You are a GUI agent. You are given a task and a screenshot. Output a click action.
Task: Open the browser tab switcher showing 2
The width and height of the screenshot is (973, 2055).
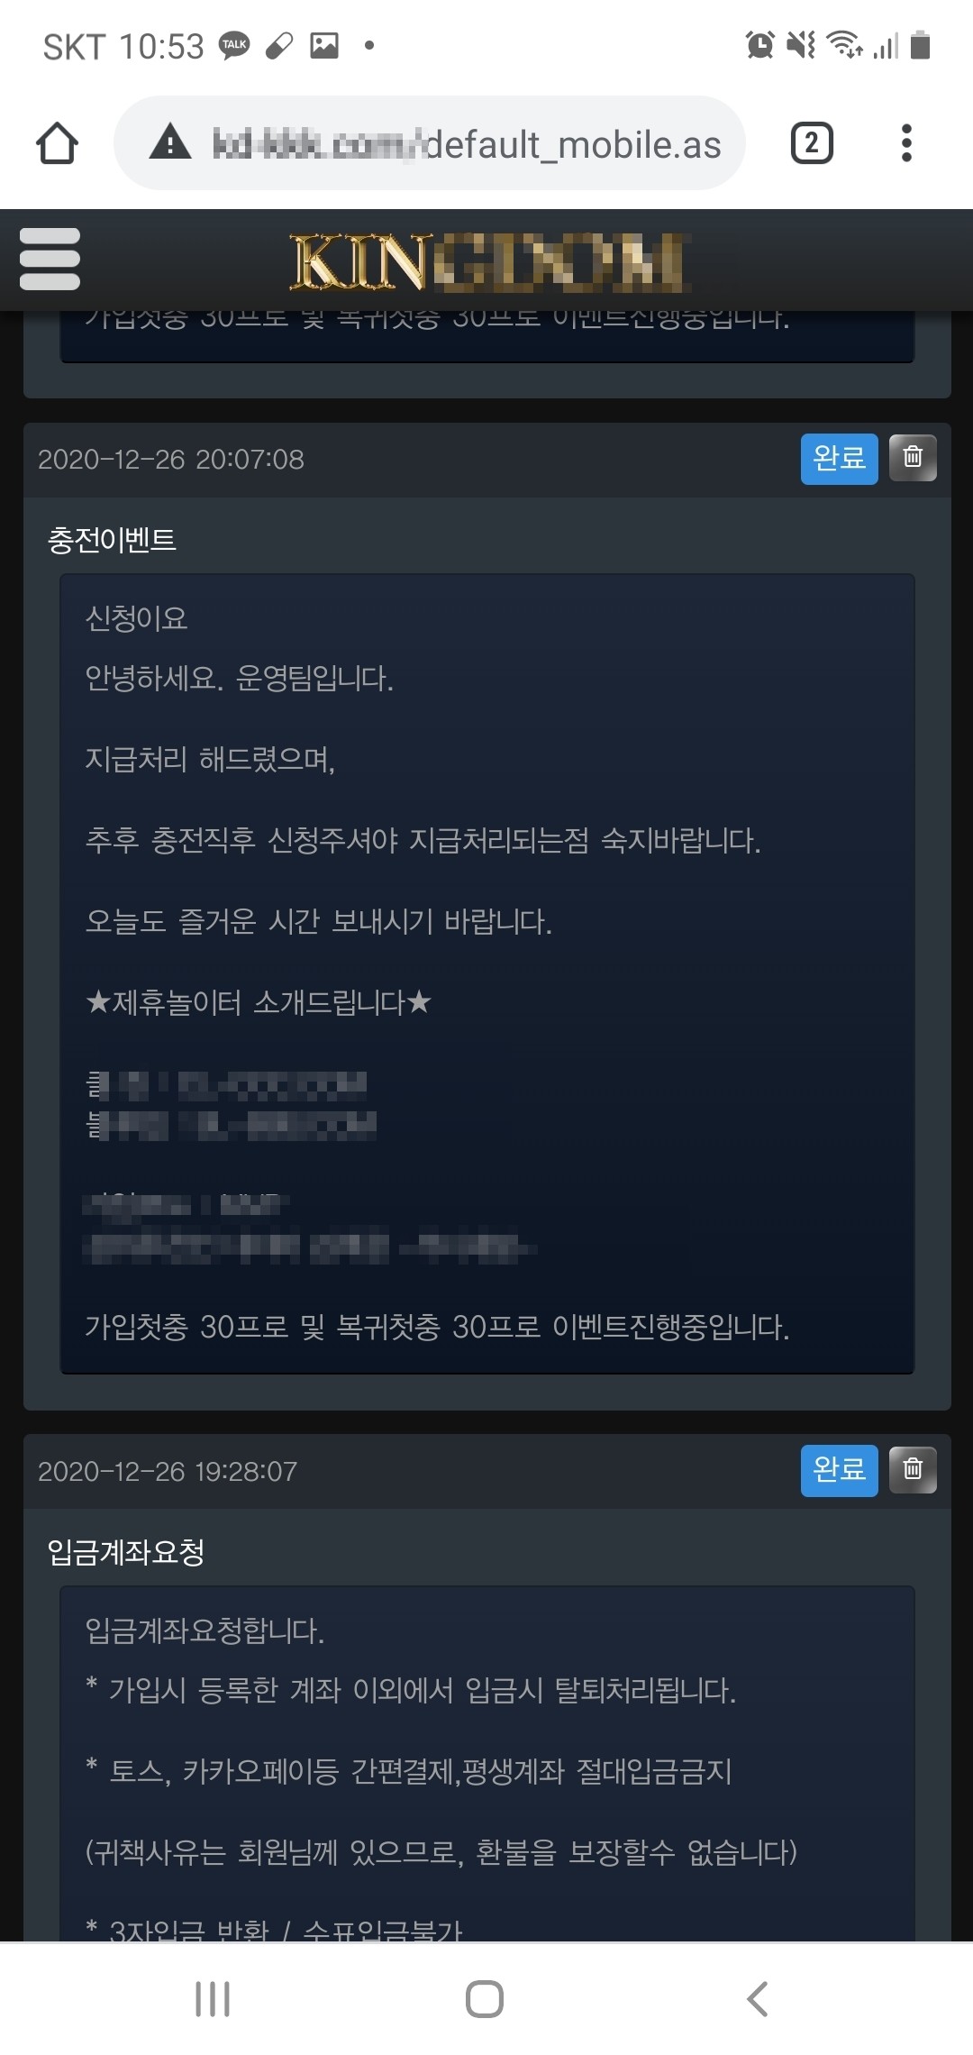[x=812, y=143]
